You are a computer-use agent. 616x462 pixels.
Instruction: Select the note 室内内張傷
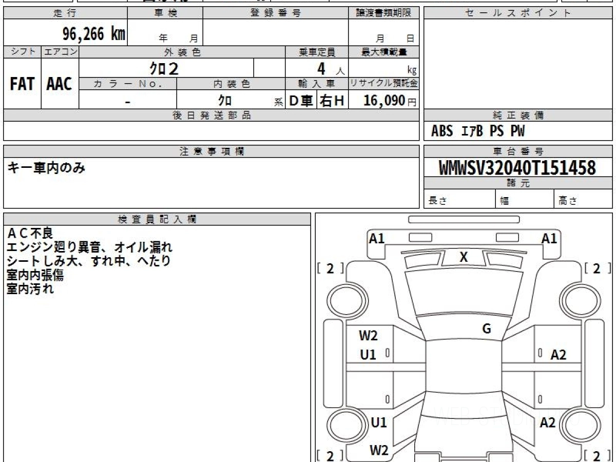click(35, 275)
